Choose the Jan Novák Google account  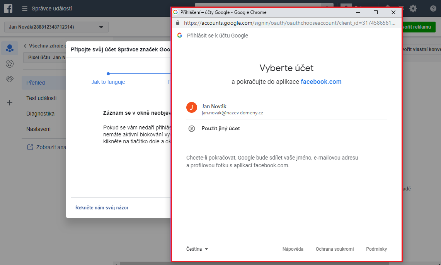coord(286,109)
